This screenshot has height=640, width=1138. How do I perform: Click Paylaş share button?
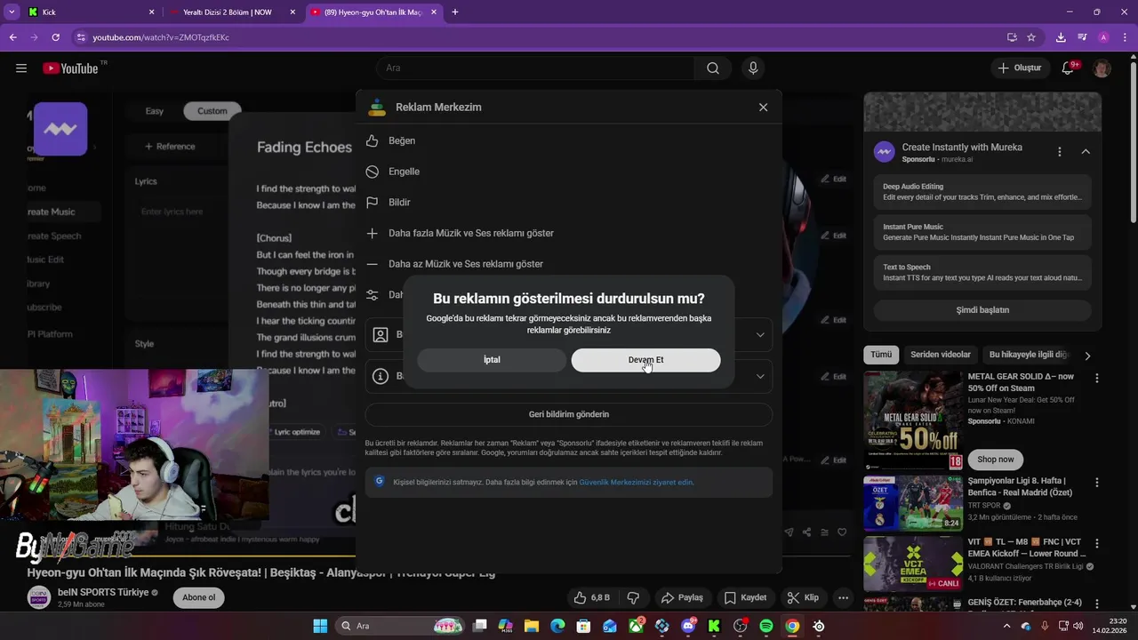pyautogui.click(x=682, y=597)
